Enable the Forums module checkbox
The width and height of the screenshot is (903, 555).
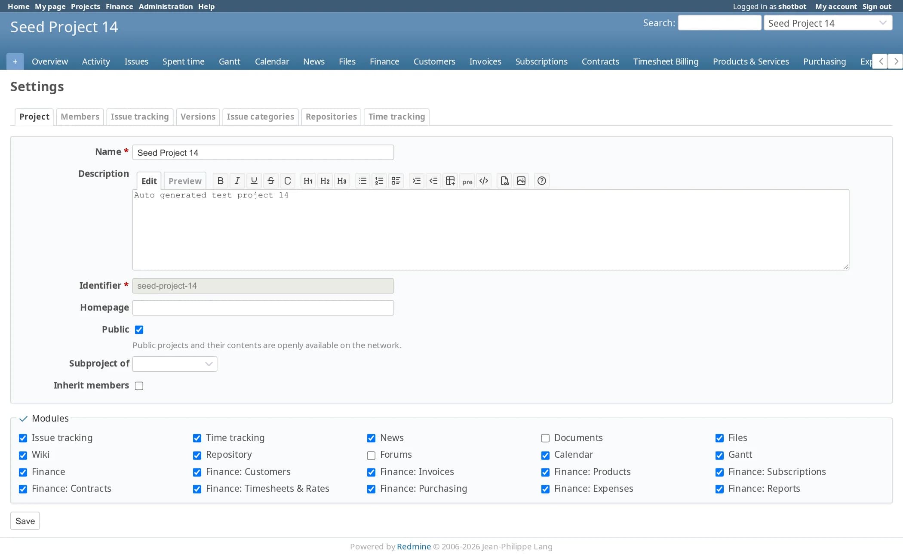pos(371,455)
